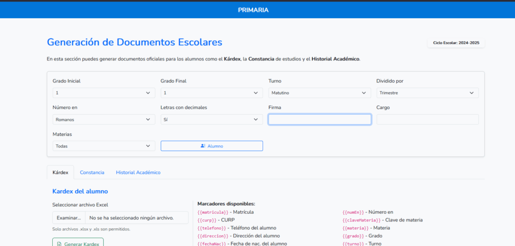
Task: Open the Historial Académico tab
Action: click(138, 173)
